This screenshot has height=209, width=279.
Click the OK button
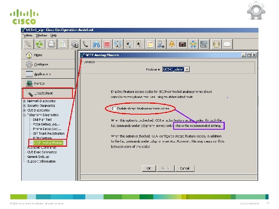[149, 168]
